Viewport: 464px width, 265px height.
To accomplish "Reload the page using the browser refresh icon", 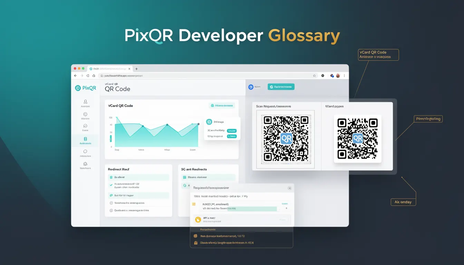I will pos(88,76).
